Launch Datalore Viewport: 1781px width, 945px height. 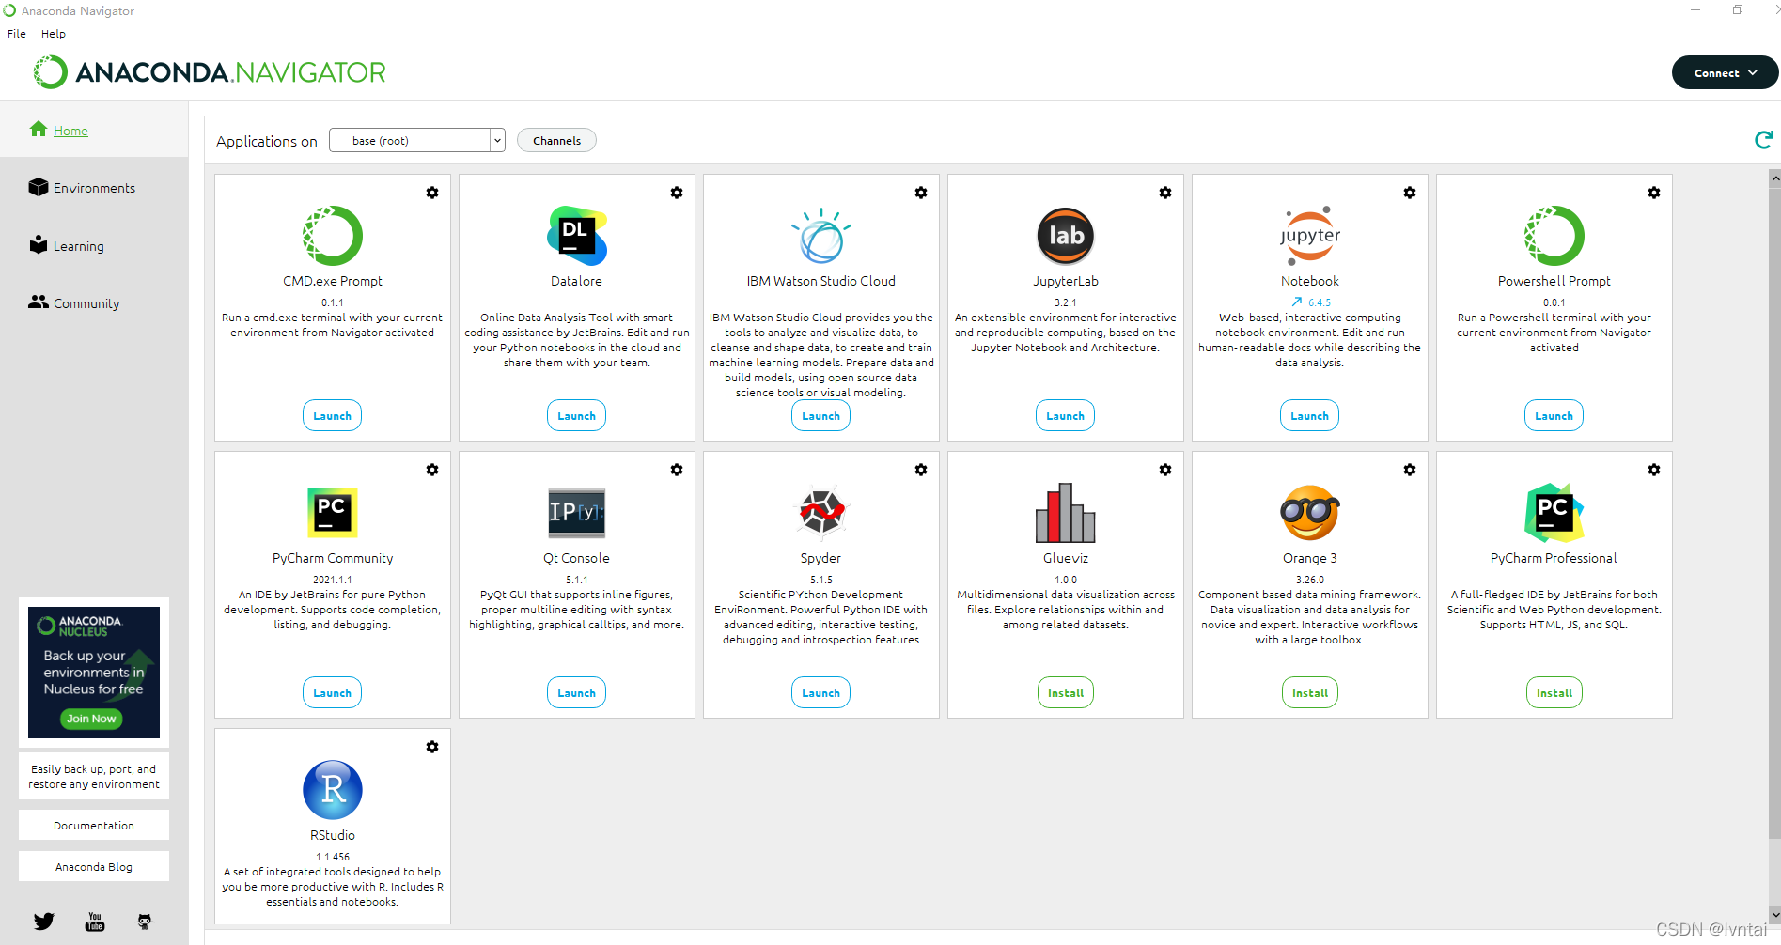(577, 416)
